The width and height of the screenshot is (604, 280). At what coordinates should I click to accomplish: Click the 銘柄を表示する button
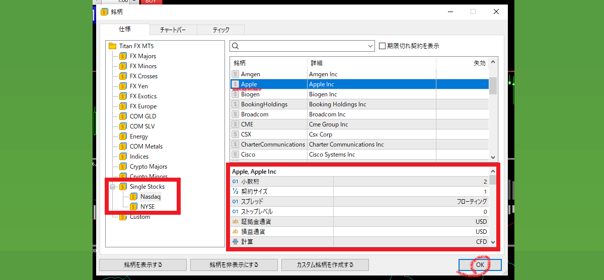[143, 265]
